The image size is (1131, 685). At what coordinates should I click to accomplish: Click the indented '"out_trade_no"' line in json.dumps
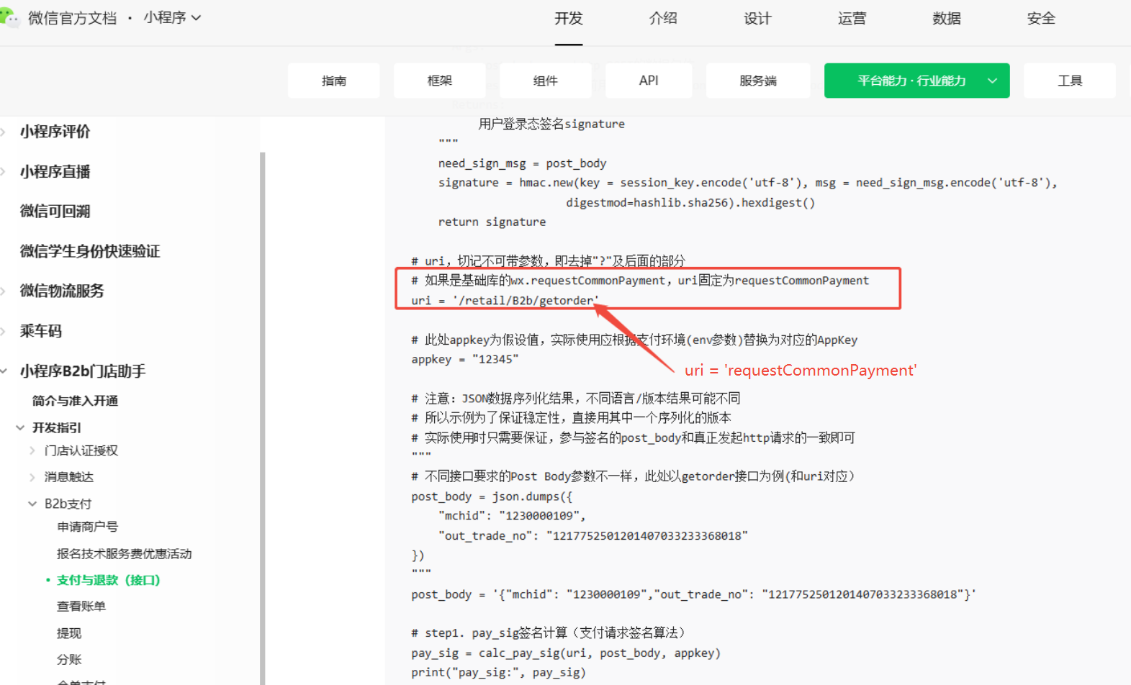(x=593, y=535)
